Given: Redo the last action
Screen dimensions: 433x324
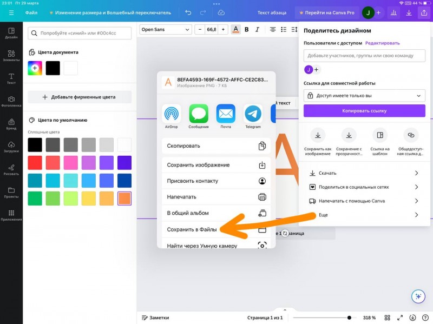Looking at the screenshot, I should [202, 12].
